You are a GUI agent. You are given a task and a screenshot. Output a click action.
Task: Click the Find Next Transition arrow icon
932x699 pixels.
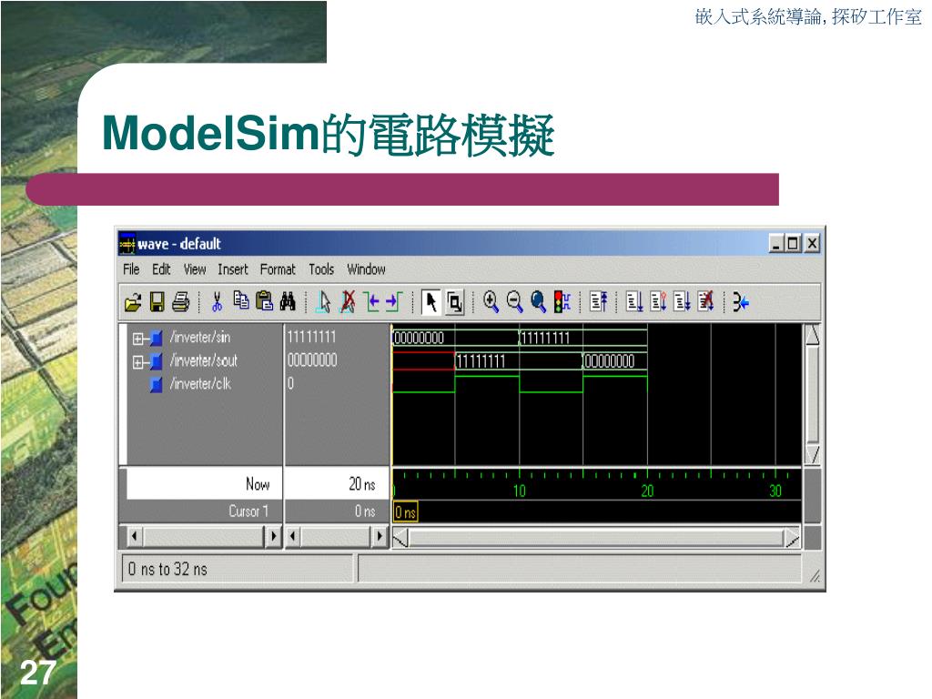(394, 302)
